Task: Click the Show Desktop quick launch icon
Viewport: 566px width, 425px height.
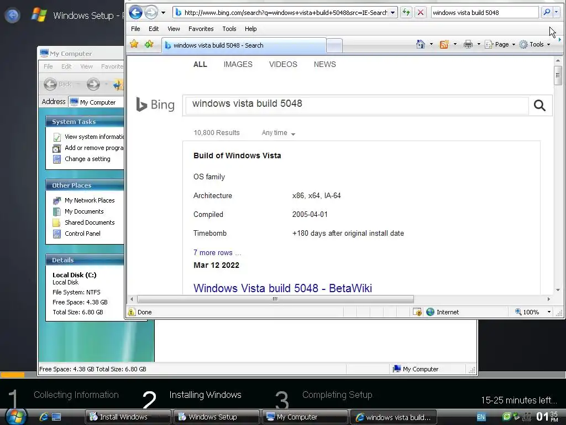Action: tap(56, 417)
